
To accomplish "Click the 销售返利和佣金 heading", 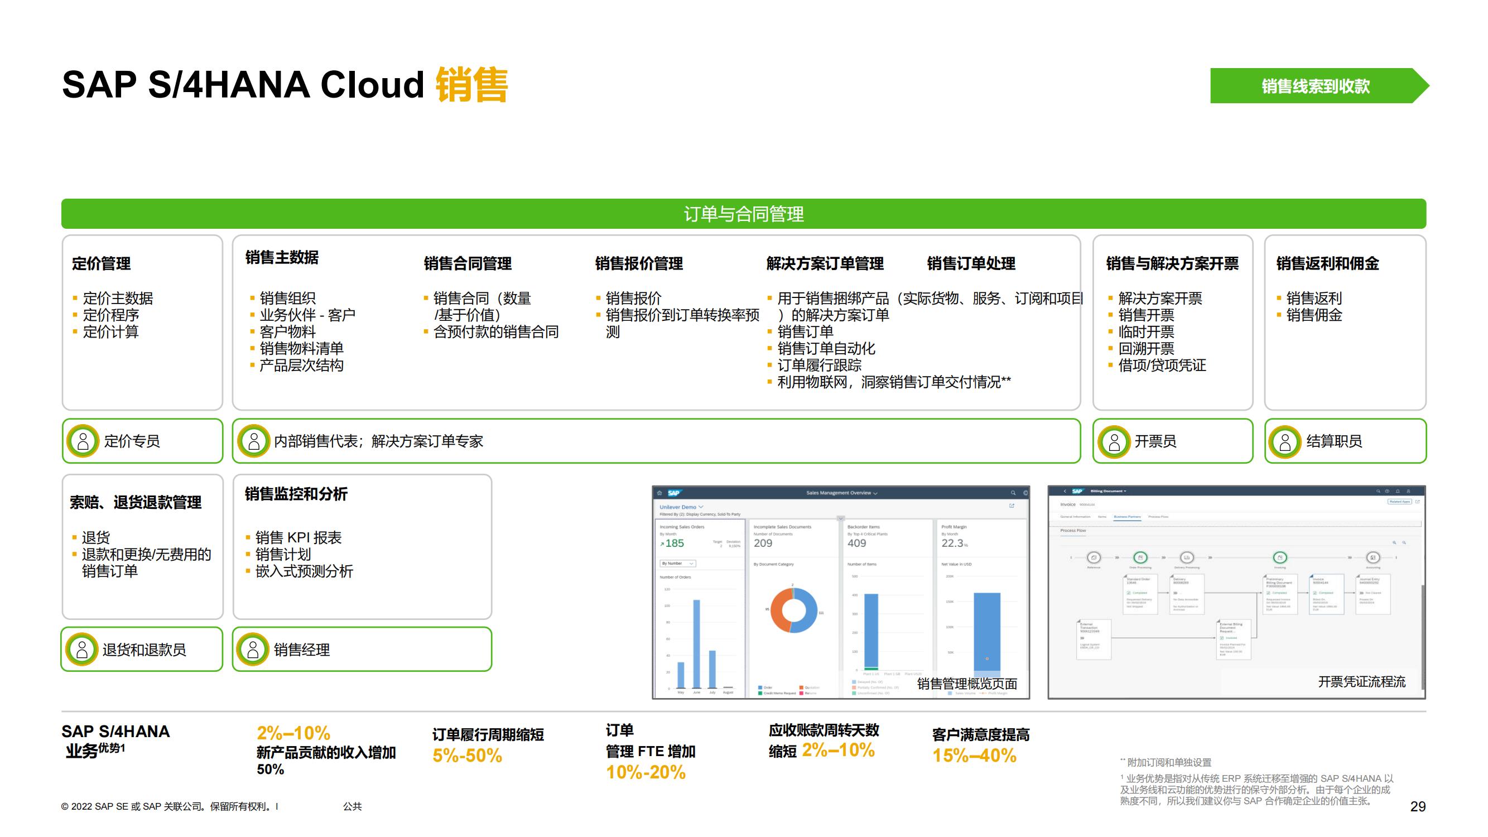I will (1327, 263).
